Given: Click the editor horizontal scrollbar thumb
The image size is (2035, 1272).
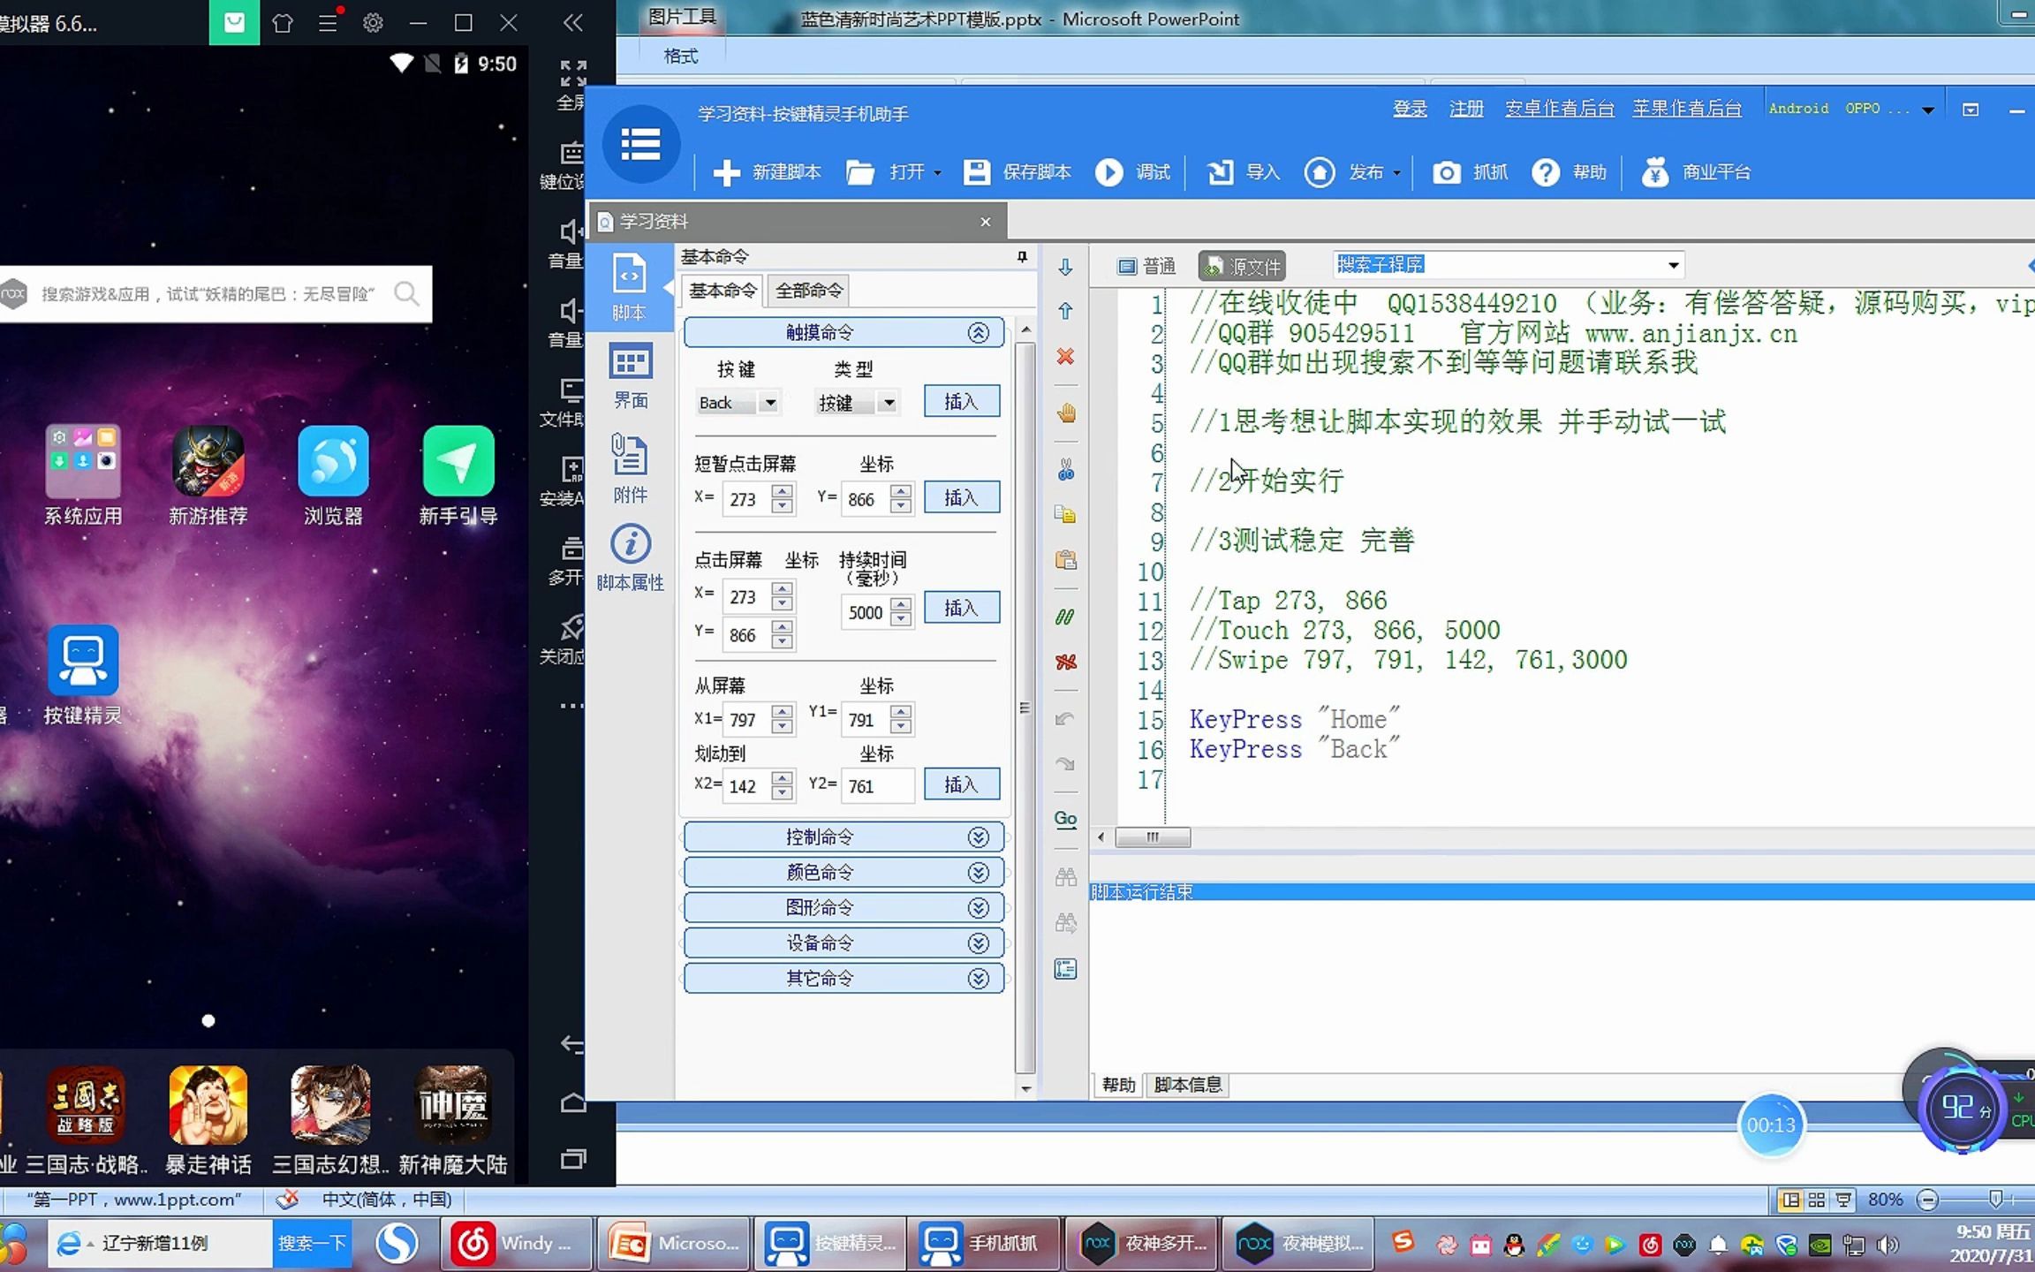Looking at the screenshot, I should pyautogui.click(x=1153, y=837).
